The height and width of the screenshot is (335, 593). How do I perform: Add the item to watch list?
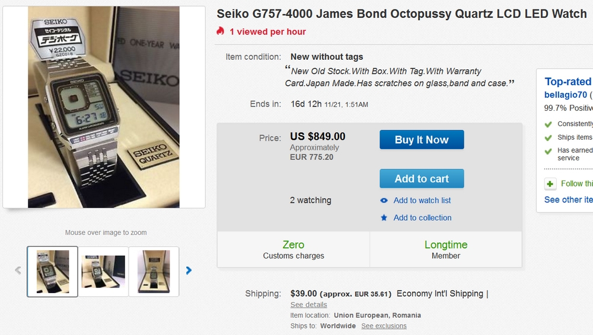[x=422, y=201]
